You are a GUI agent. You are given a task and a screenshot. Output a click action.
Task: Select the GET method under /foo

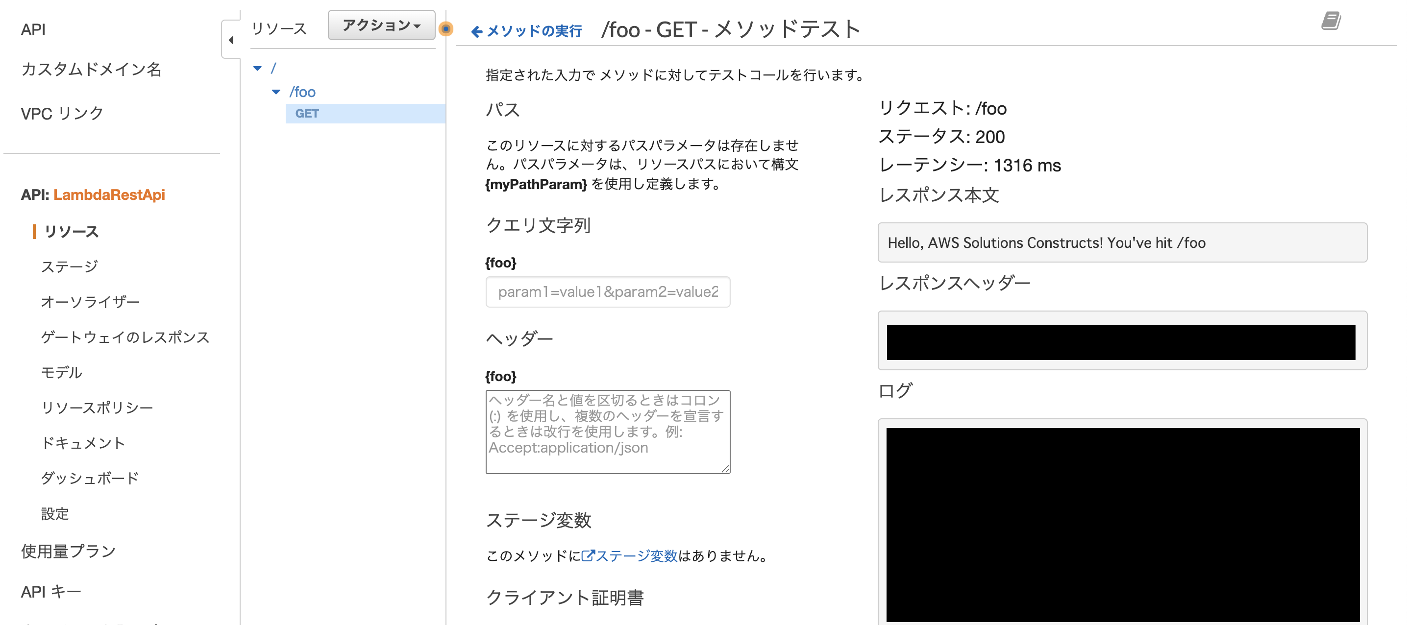[x=366, y=114]
